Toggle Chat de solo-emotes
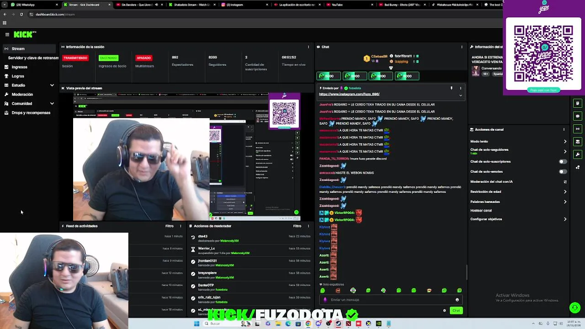Screen dimensions: 585x329 pos(563,171)
